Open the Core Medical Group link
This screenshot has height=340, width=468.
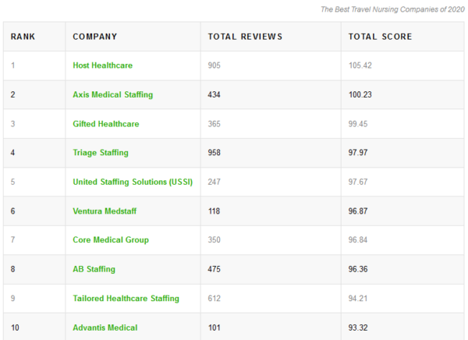coord(111,239)
